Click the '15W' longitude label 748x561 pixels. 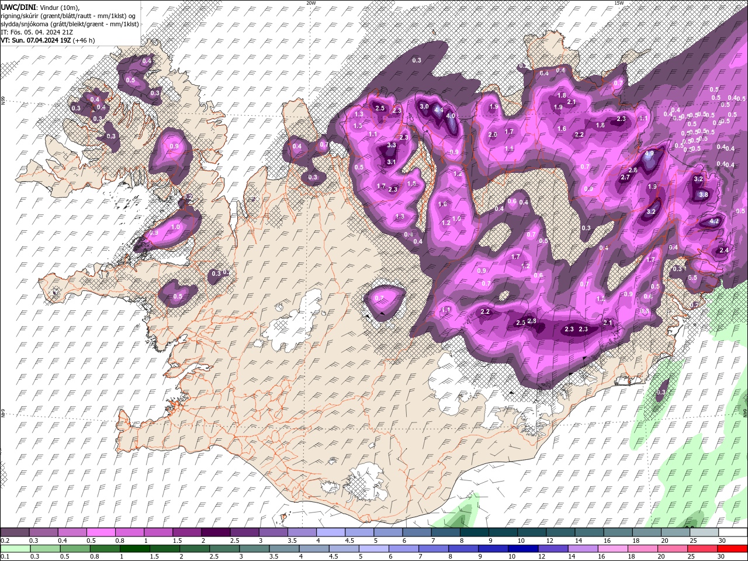point(619,3)
